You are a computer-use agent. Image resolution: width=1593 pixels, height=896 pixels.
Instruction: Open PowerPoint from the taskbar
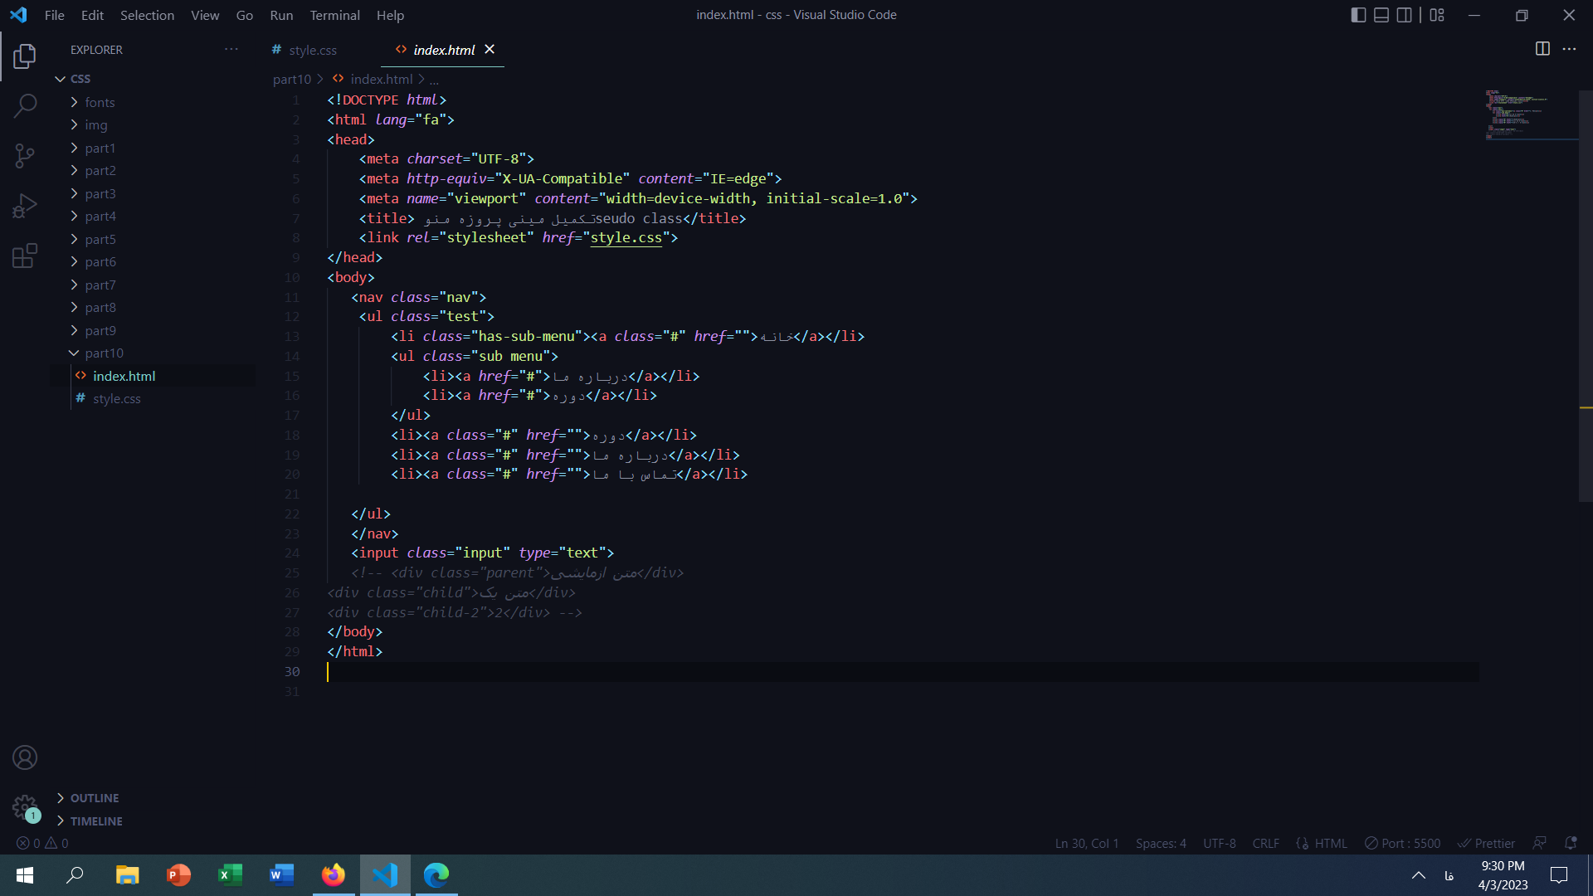(x=178, y=874)
